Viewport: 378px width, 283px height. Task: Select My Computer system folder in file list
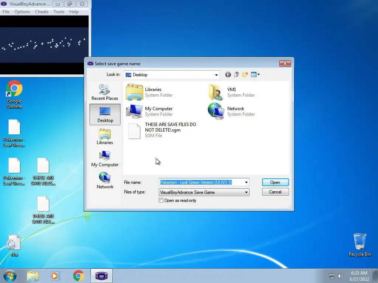pos(150,111)
